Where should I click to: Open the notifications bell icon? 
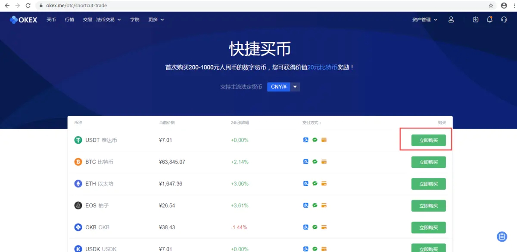[489, 20]
